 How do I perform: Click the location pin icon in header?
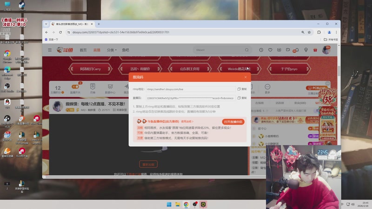(306, 50)
